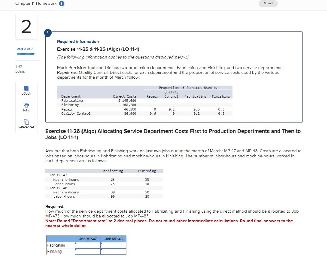Open the eBook resource
Viewport: 327px width, 263px height.
(26, 90)
